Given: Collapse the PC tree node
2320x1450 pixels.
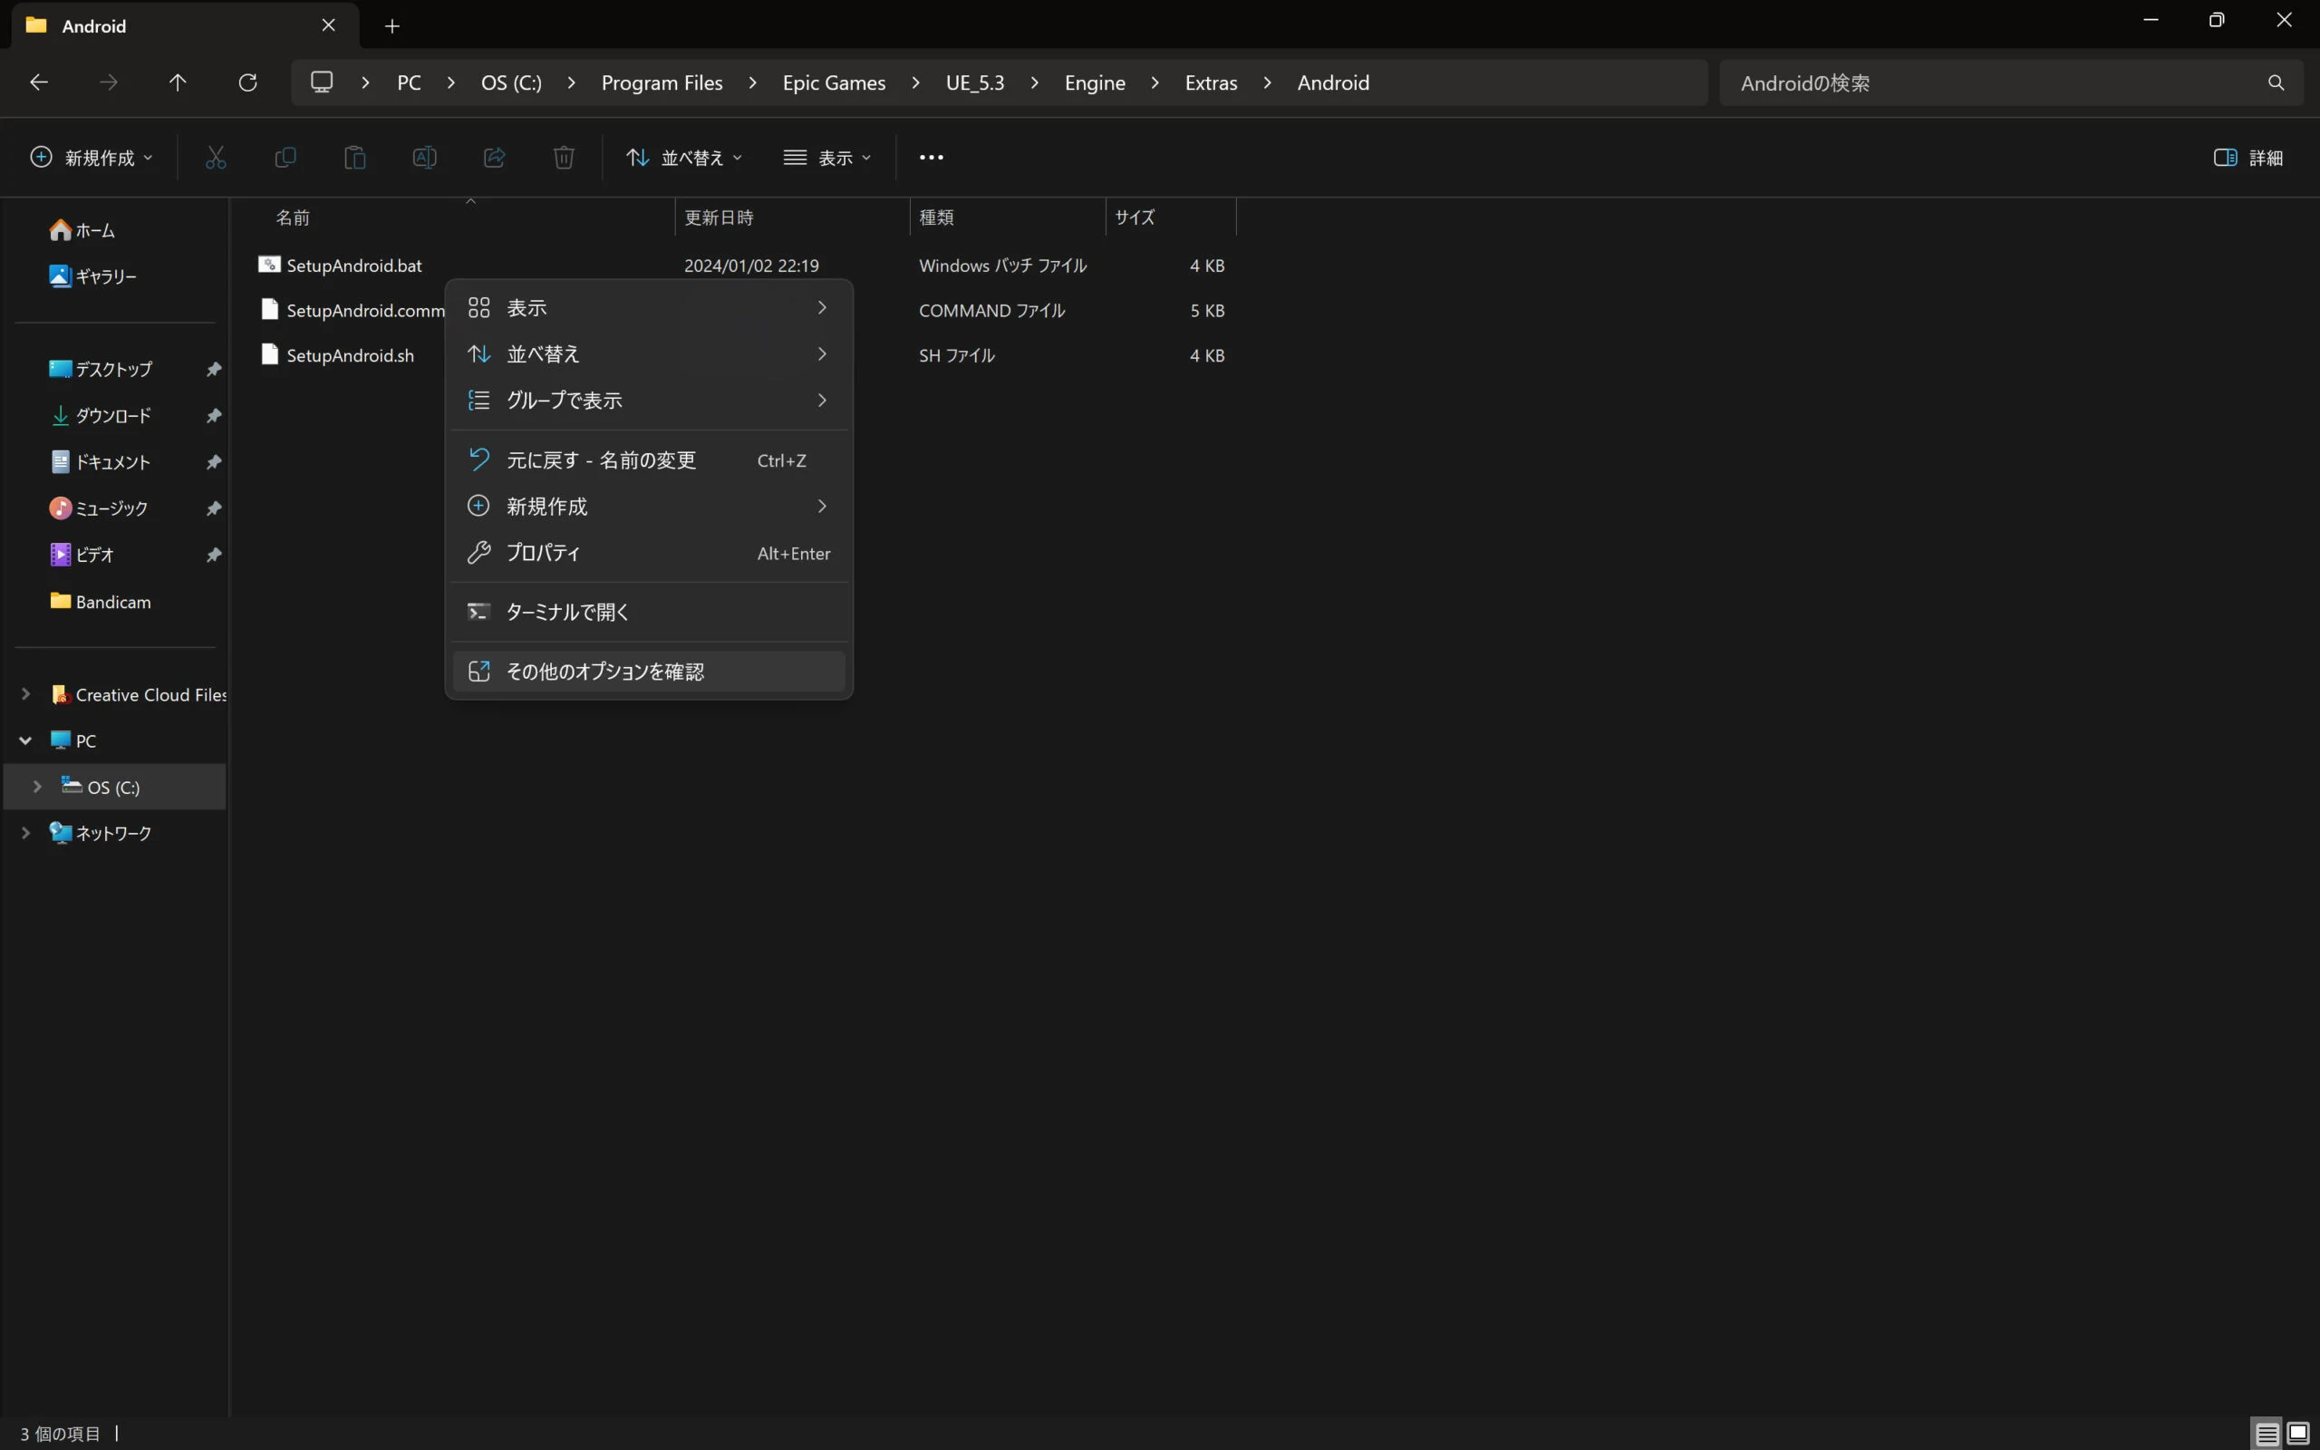Looking at the screenshot, I should (26, 740).
